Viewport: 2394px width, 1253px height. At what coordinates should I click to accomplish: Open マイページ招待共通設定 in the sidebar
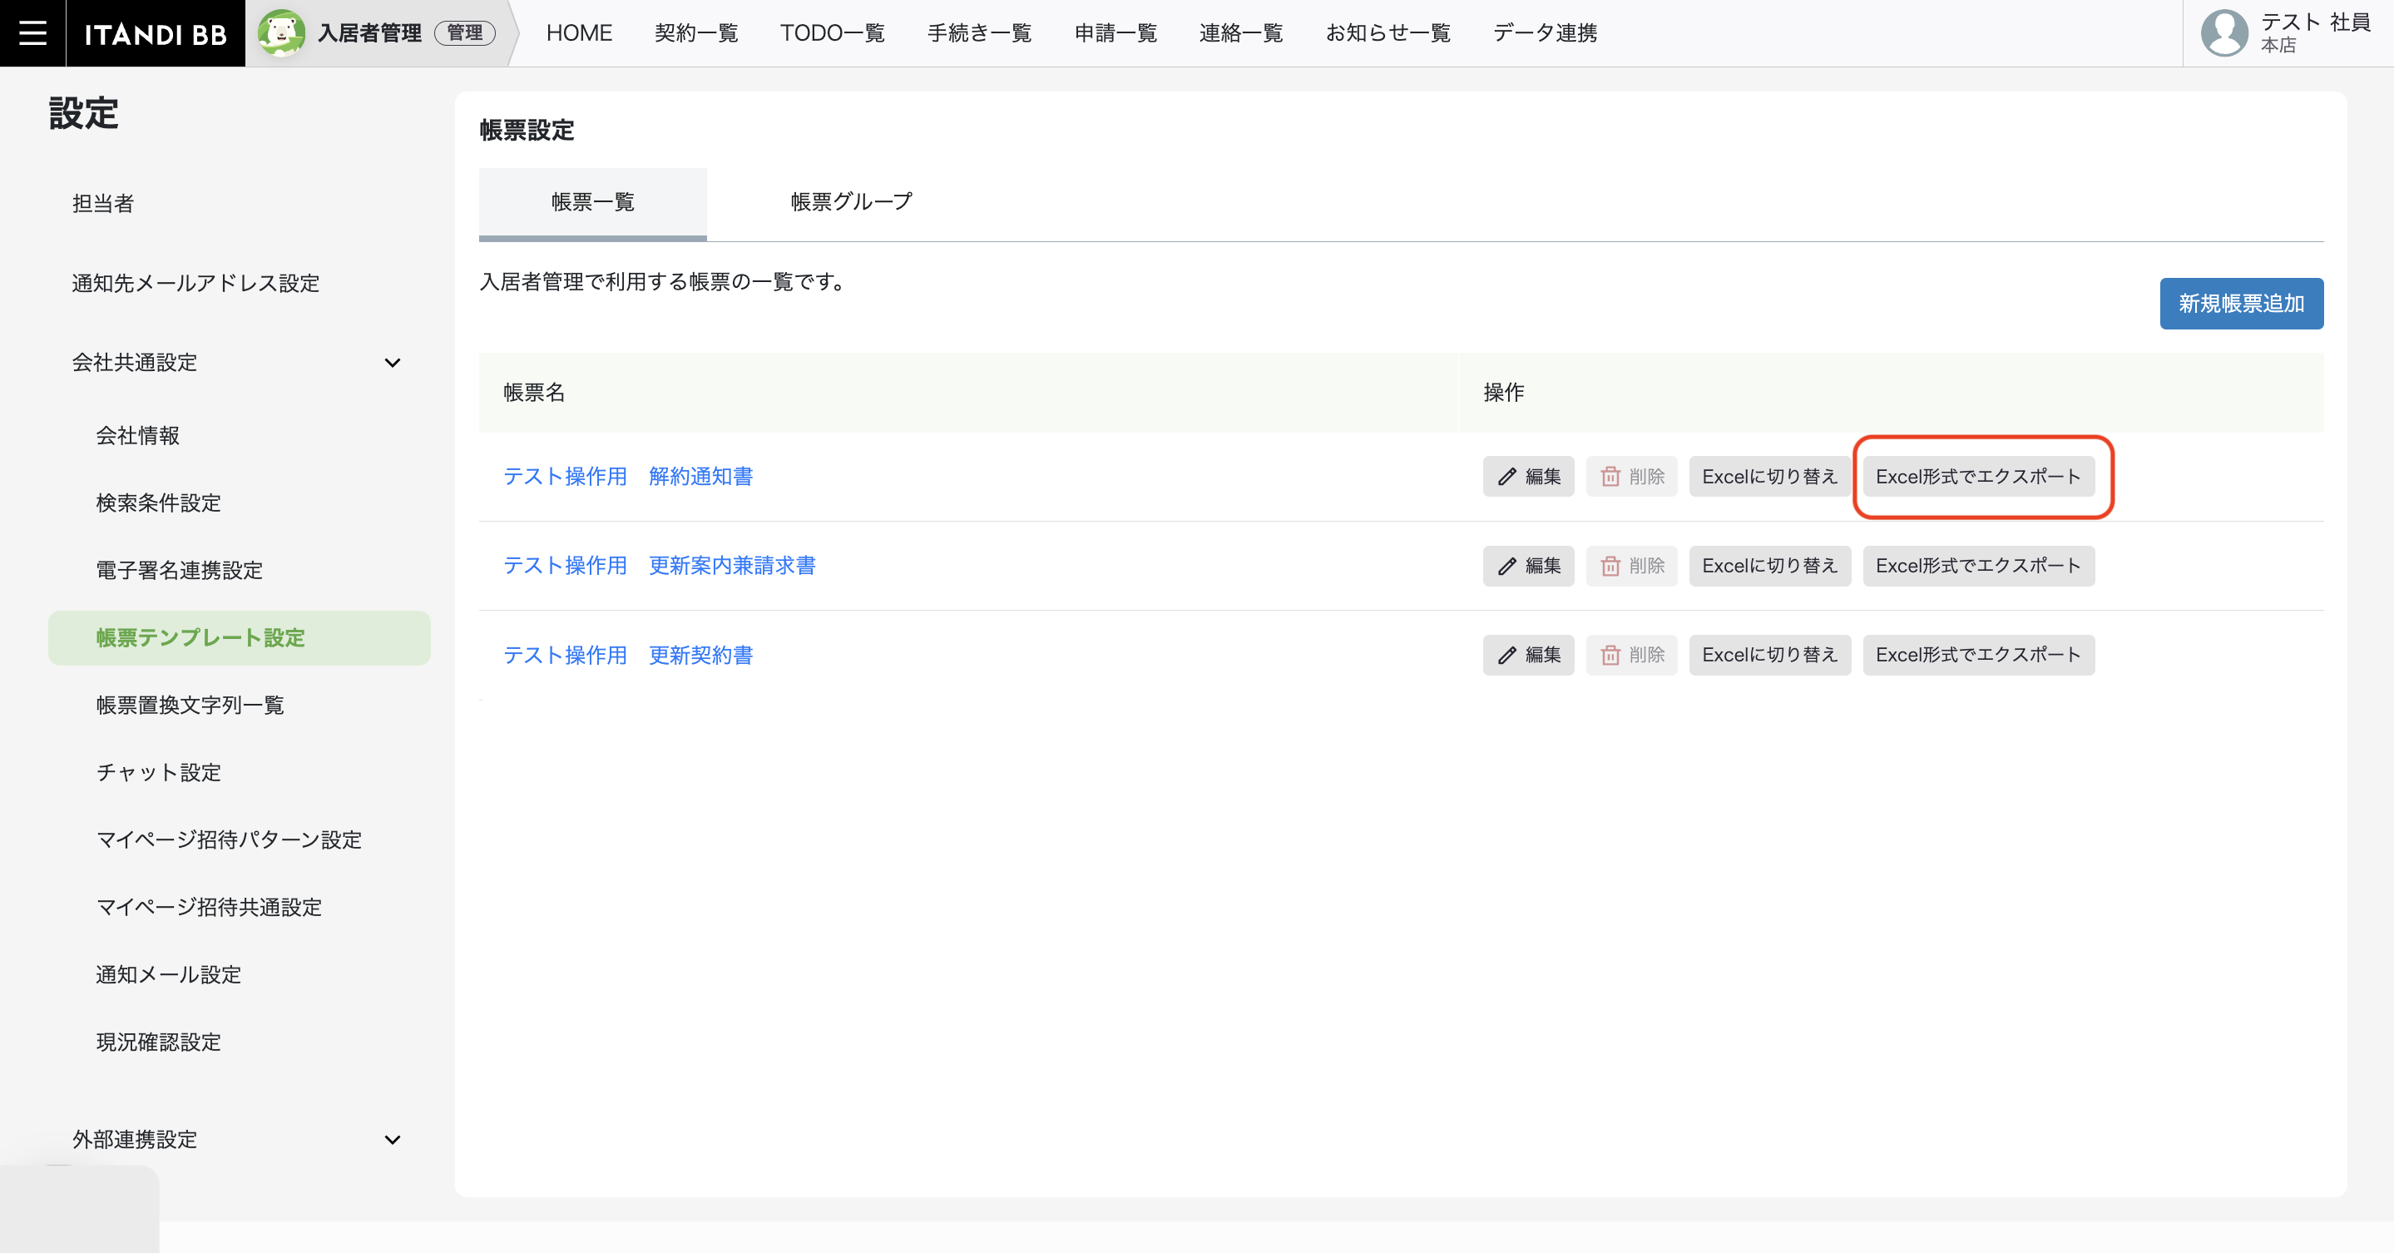coord(209,907)
